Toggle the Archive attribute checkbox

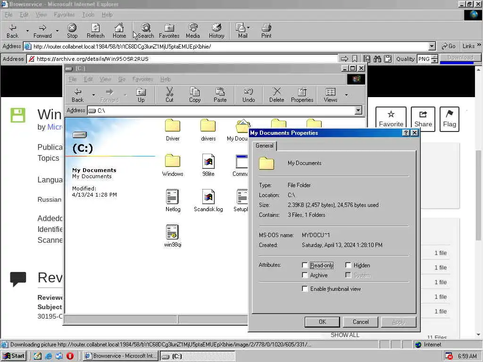click(x=305, y=275)
